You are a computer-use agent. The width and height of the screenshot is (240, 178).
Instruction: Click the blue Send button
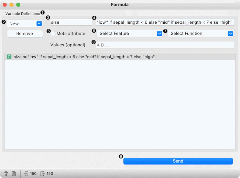click(x=178, y=161)
